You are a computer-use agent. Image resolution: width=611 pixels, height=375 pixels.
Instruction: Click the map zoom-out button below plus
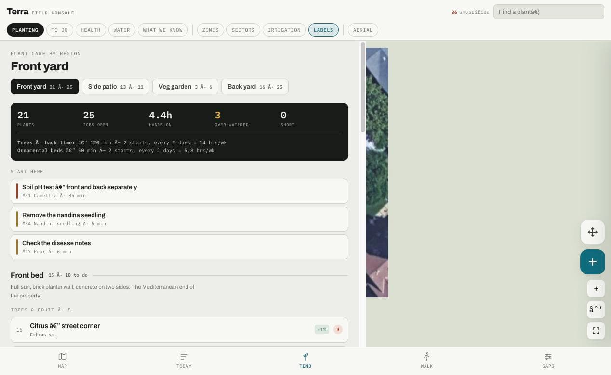point(596,310)
